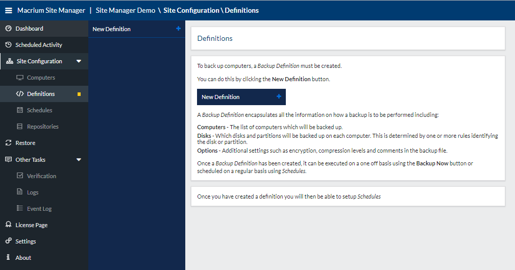Viewport: 515px width, 270px height.
Task: Click the Repositories storage icon
Action: [x=20, y=127]
